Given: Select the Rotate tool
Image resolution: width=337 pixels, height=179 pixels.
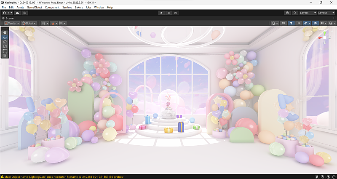Looking at the screenshot, I should click(x=5, y=42).
